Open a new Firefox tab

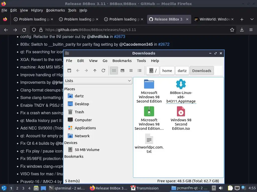(242, 19)
